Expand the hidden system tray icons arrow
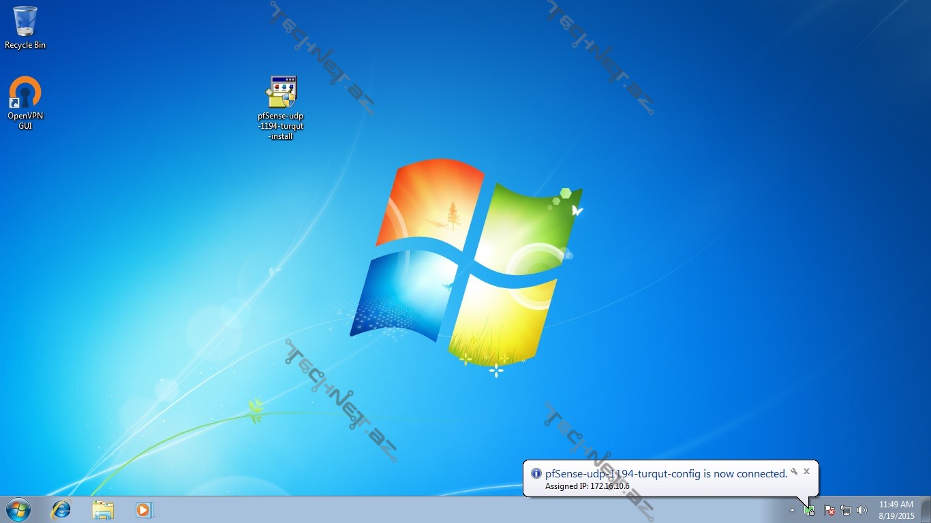931x523 pixels. (x=792, y=510)
